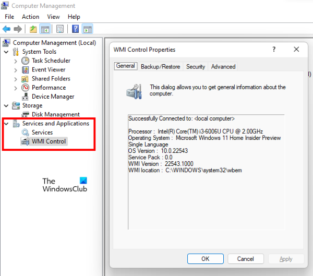Click the Up one level folder icon
The width and height of the screenshot is (313, 276).
pyautogui.click(x=33, y=29)
